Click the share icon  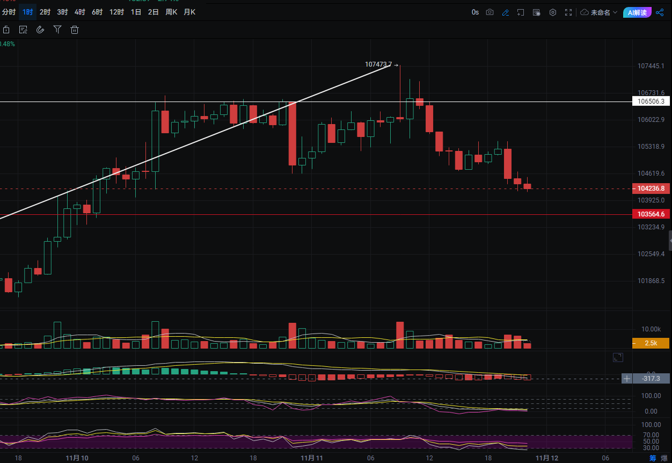660,12
